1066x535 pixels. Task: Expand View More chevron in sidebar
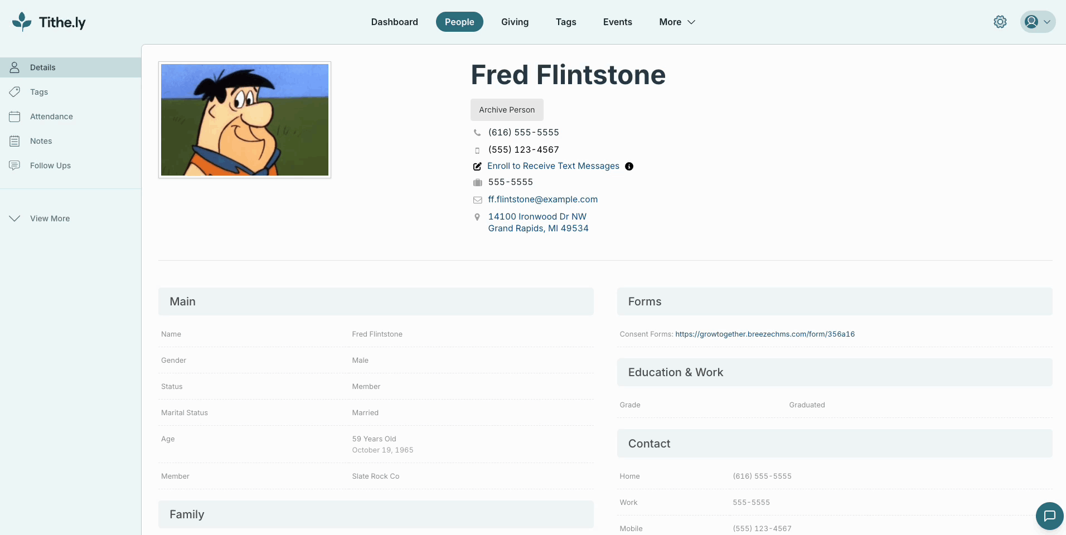15,218
